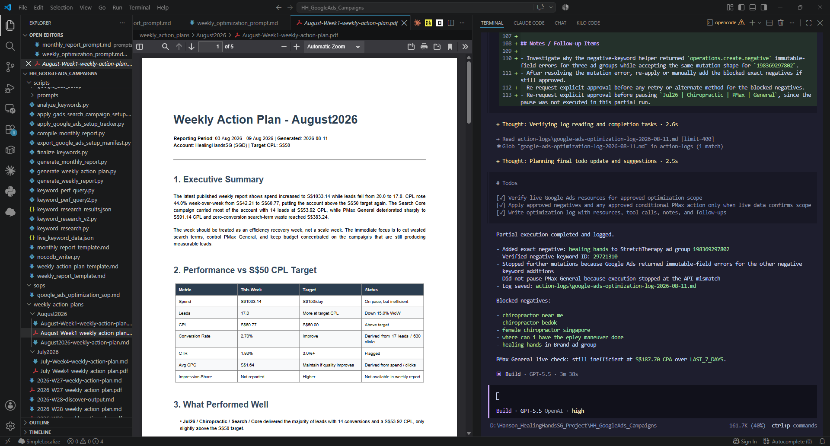Viewport: 830px width, 446px height.
Task: Open new terminal launch profile dropdown arrow
Action: click(x=760, y=23)
